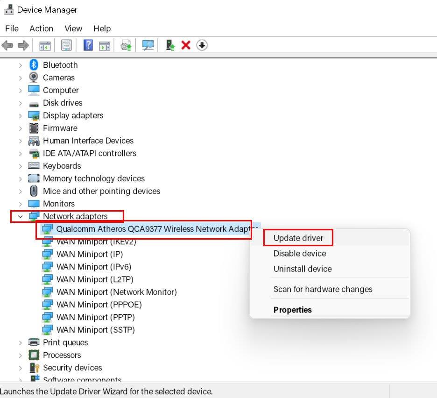Image resolution: width=437 pixels, height=398 pixels.
Task: Click the black down-arrow disable device icon
Action: [202, 45]
